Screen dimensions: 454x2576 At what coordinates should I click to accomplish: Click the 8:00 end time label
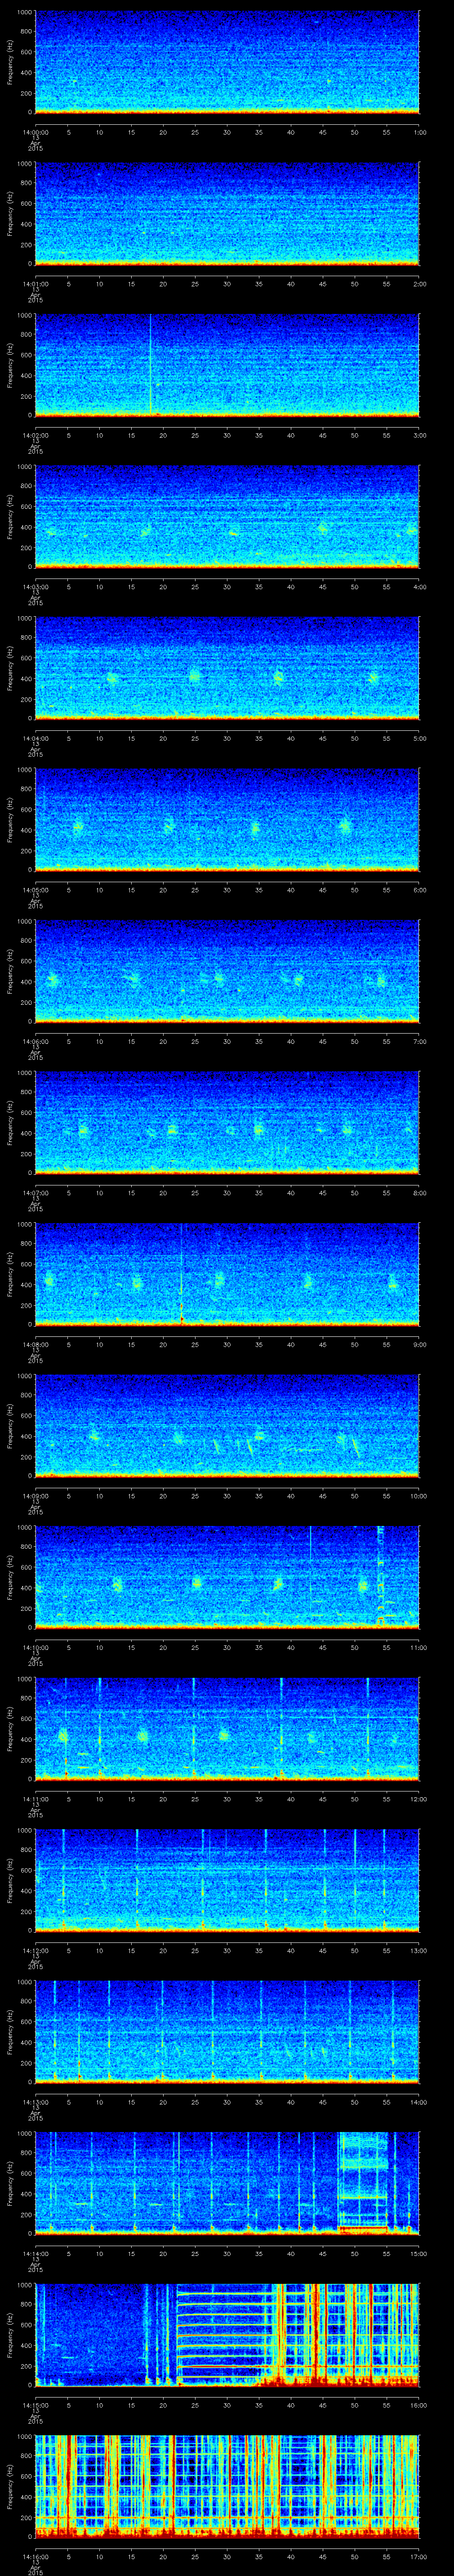click(x=419, y=1193)
